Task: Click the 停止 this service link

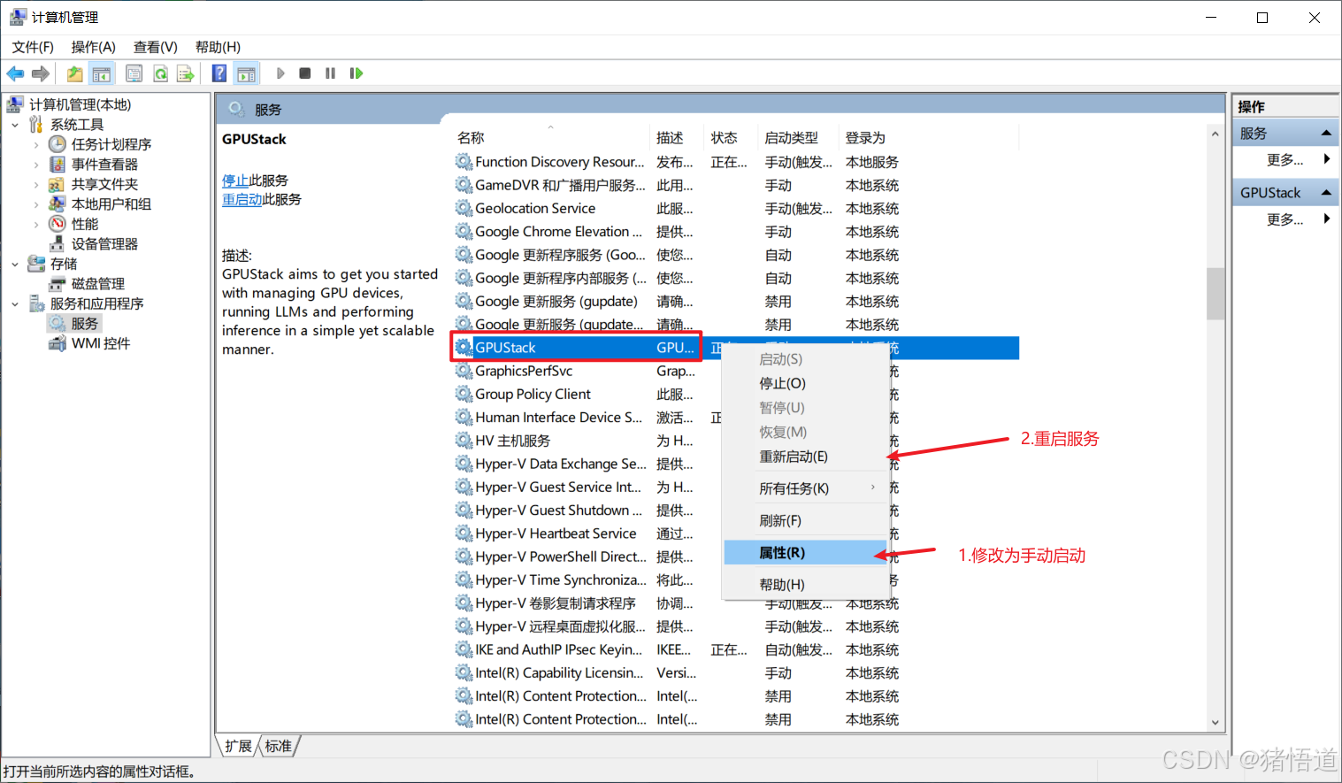Action: pos(235,180)
